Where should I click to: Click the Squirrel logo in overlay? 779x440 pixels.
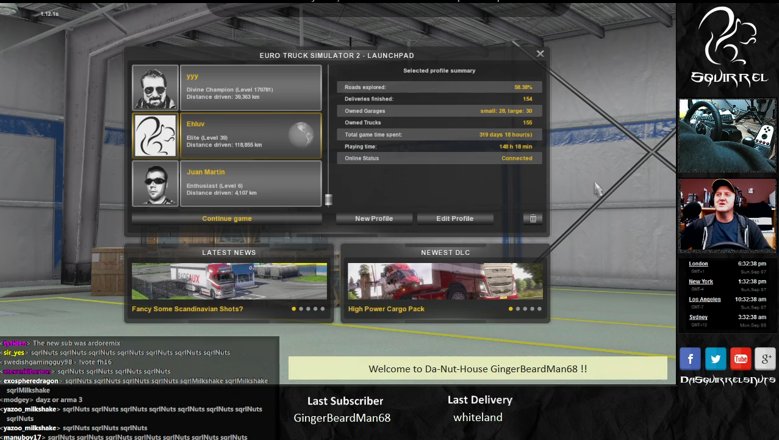(x=728, y=46)
